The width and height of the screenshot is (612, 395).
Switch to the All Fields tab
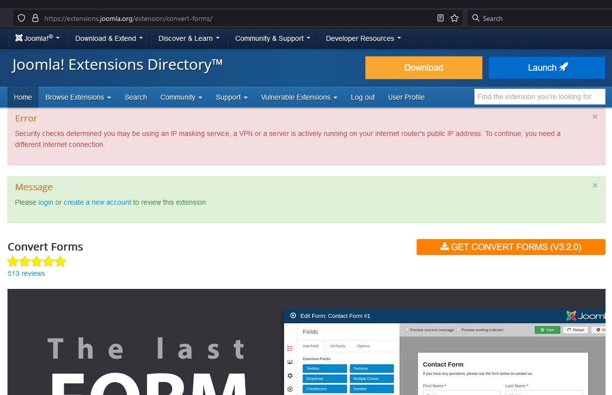(338, 346)
